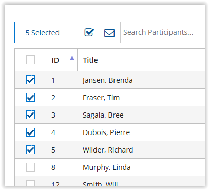
Task: Open the Jansen, Brenda participant entry
Action: tap(108, 80)
